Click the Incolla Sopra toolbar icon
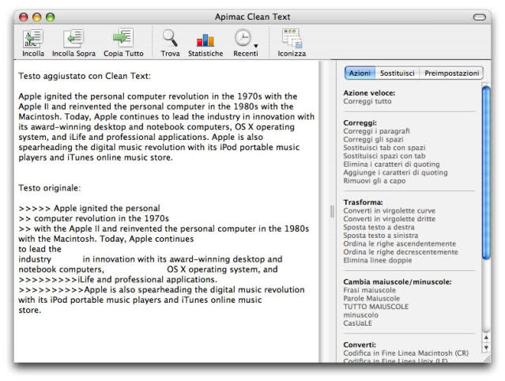The height and width of the screenshot is (381, 505). [x=73, y=38]
